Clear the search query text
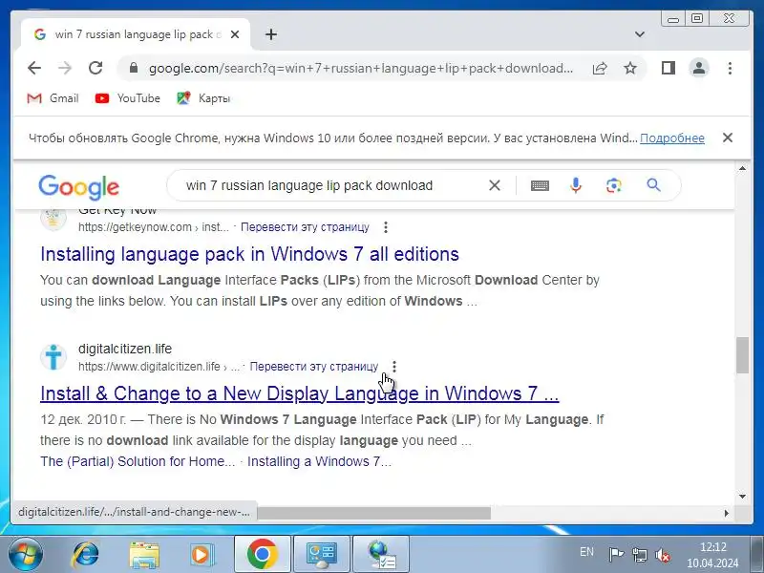 [x=495, y=185]
